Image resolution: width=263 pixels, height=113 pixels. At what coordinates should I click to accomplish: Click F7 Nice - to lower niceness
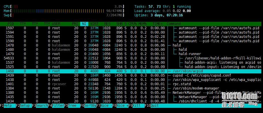(104, 106)
